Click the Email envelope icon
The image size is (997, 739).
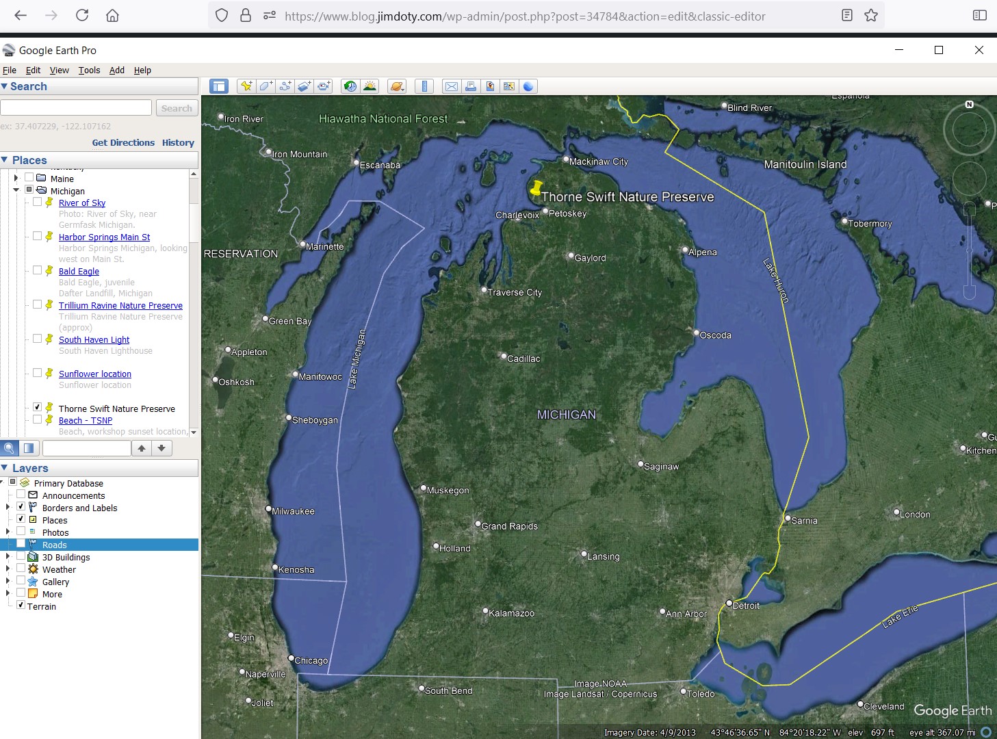coord(452,86)
